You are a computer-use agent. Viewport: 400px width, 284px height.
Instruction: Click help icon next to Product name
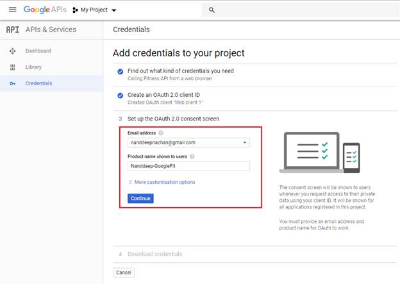[x=192, y=156]
